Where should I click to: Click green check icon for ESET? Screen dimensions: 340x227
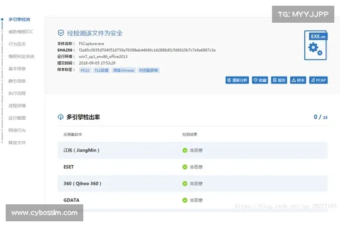[185, 167]
